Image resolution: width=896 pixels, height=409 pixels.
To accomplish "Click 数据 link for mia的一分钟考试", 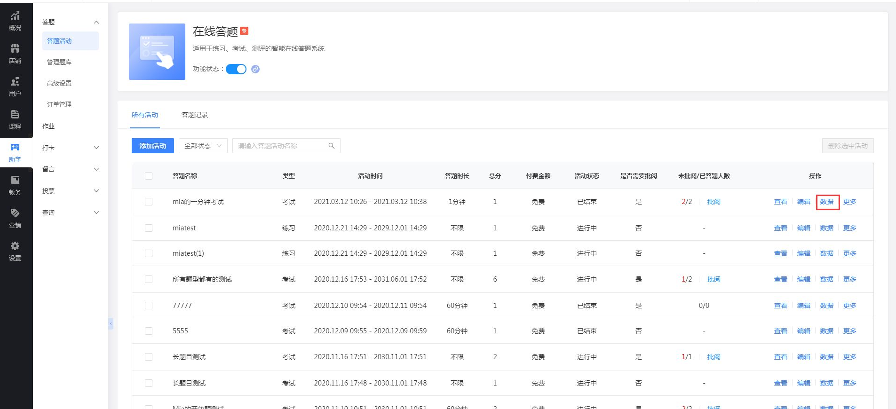I will point(826,202).
